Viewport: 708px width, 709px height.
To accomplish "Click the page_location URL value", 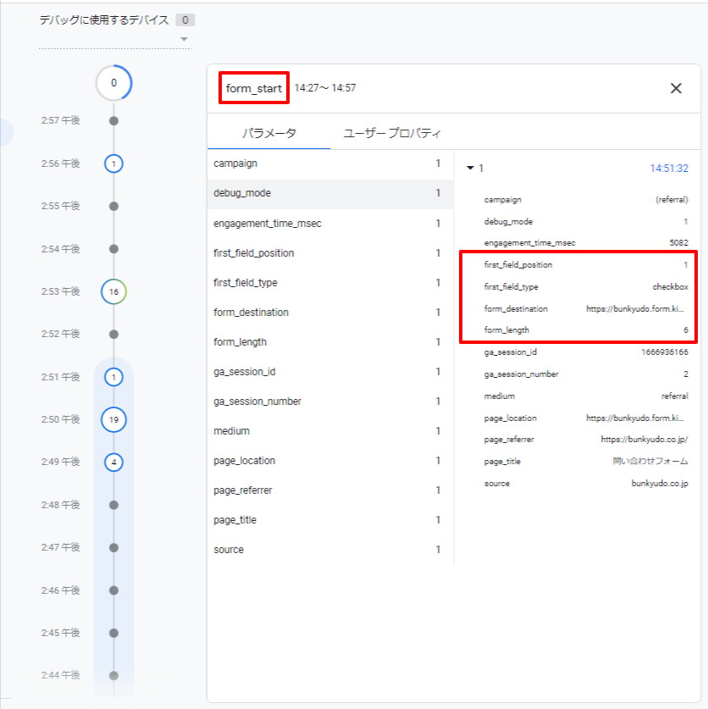I will (635, 418).
